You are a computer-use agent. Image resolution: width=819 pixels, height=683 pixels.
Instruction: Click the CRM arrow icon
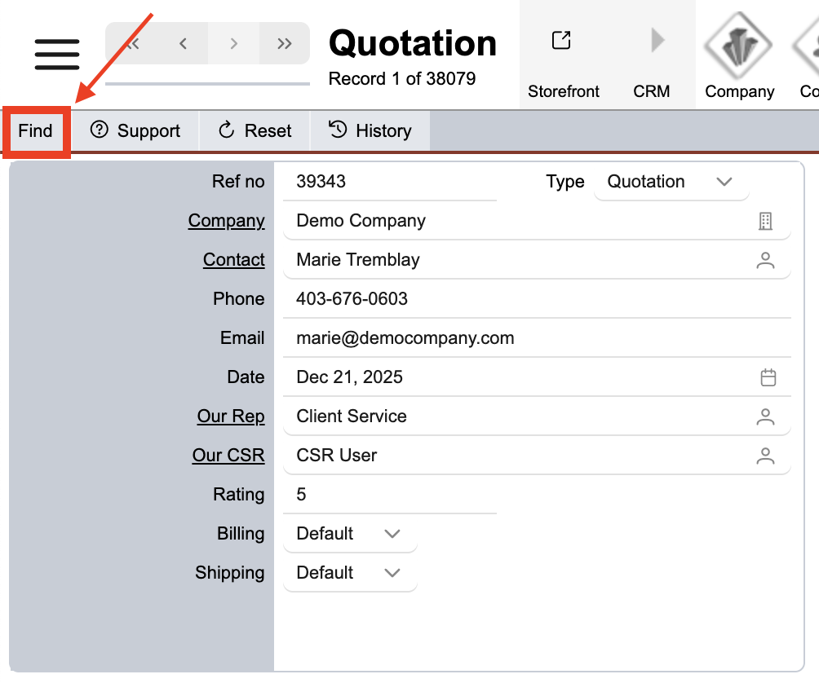(x=657, y=40)
